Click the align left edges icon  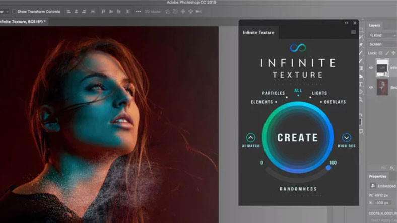(x=69, y=12)
